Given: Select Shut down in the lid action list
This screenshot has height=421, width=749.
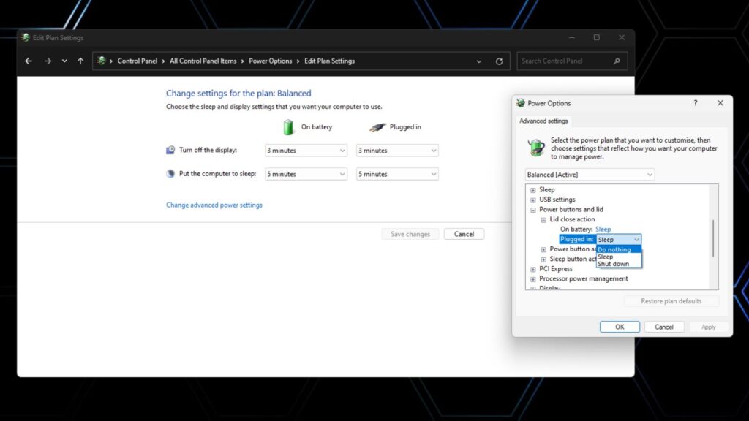Looking at the screenshot, I should click(613, 264).
